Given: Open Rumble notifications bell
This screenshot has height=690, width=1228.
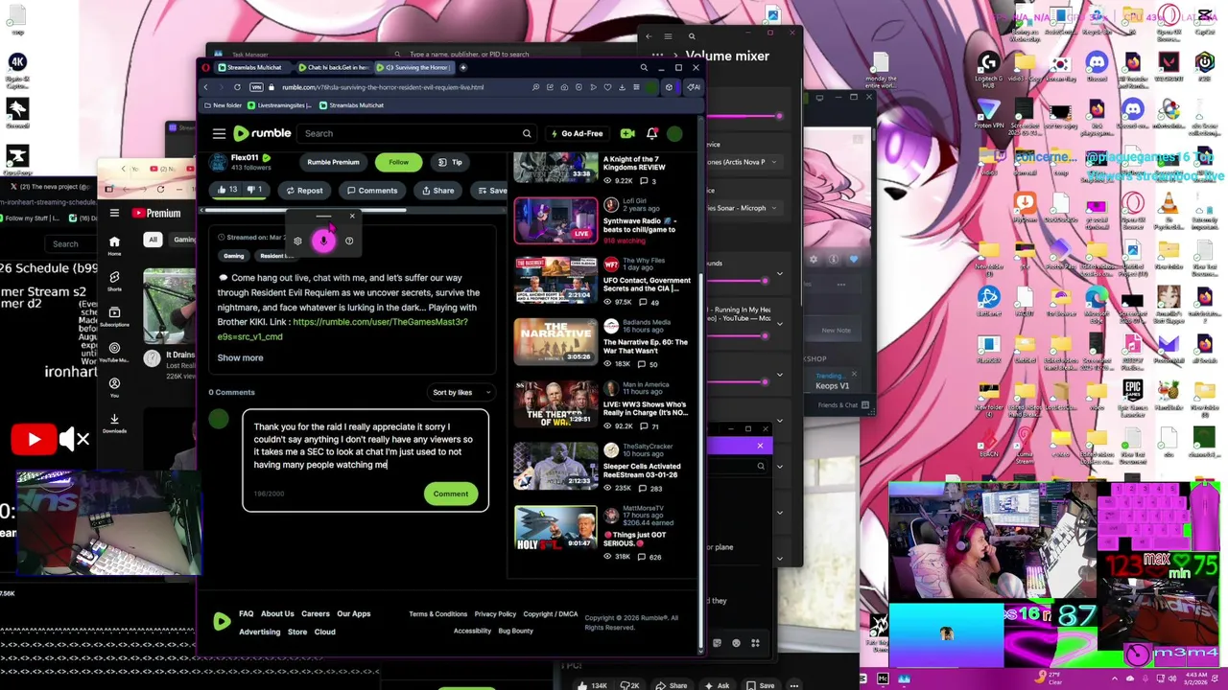Looking at the screenshot, I should pyautogui.click(x=652, y=134).
